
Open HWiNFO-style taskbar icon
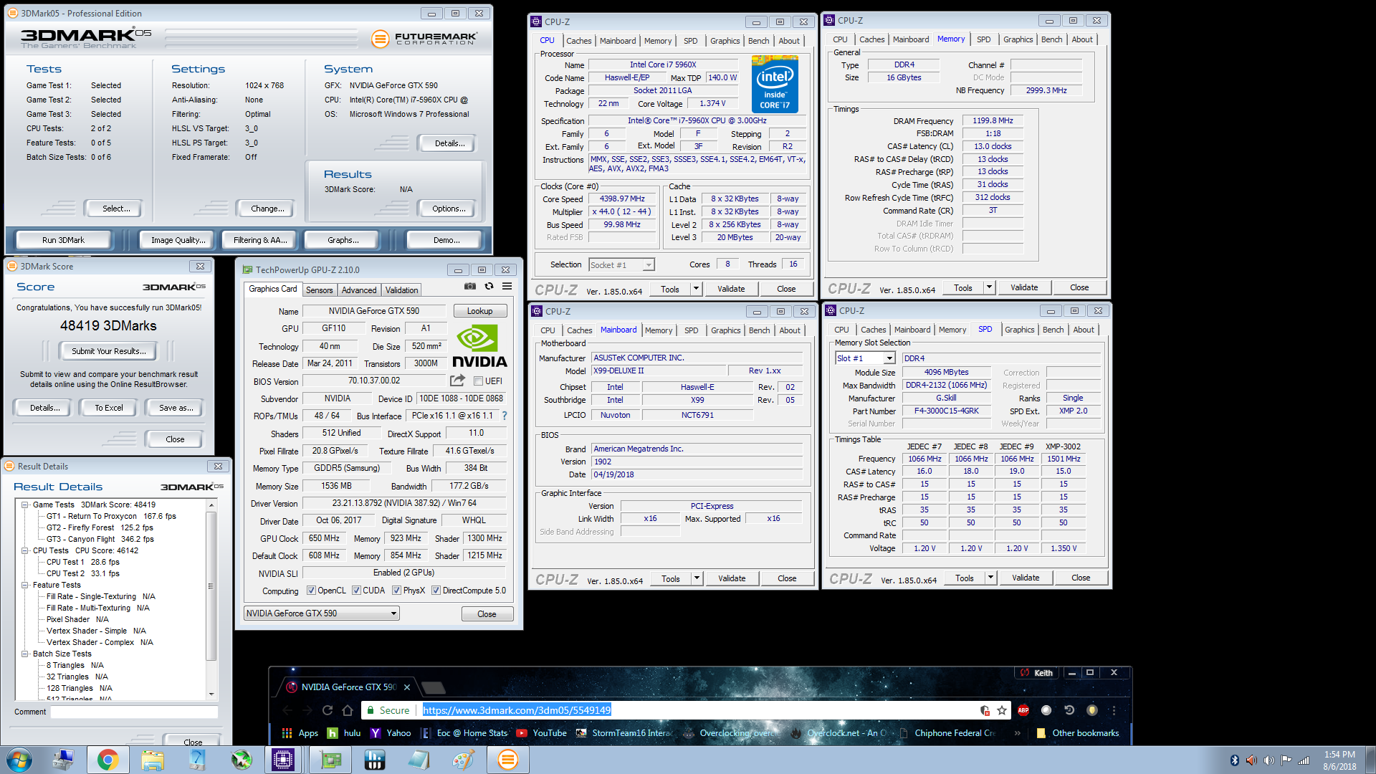374,760
